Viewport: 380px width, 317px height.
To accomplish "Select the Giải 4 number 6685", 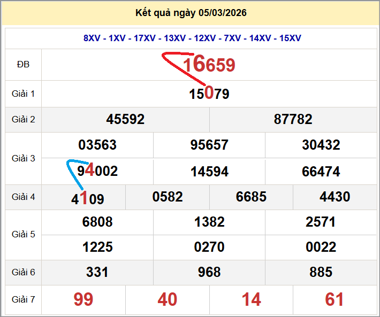I will click(x=251, y=197).
